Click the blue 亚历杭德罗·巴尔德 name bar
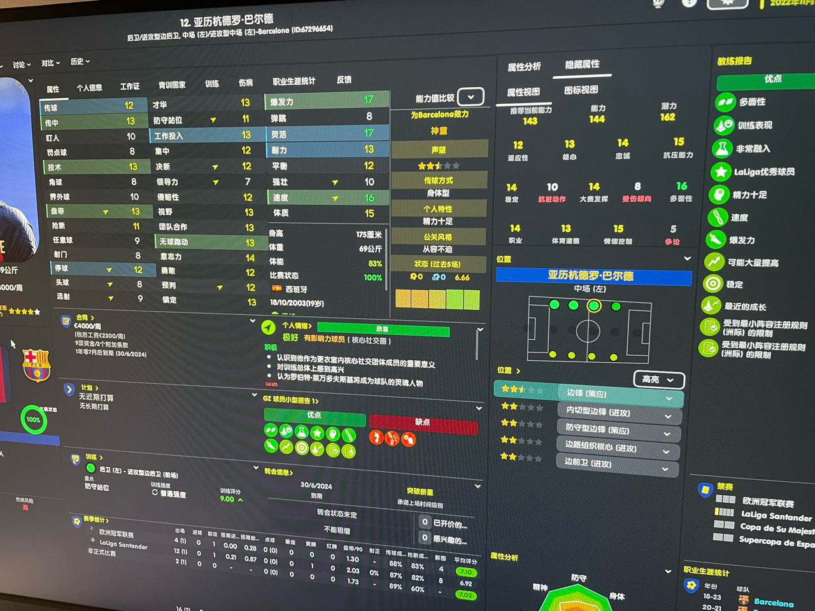The height and width of the screenshot is (611, 815). pos(593,276)
